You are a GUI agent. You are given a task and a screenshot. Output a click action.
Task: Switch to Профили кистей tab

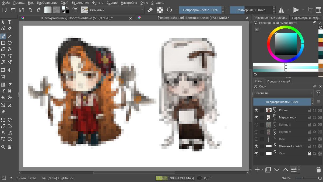pos(278,81)
